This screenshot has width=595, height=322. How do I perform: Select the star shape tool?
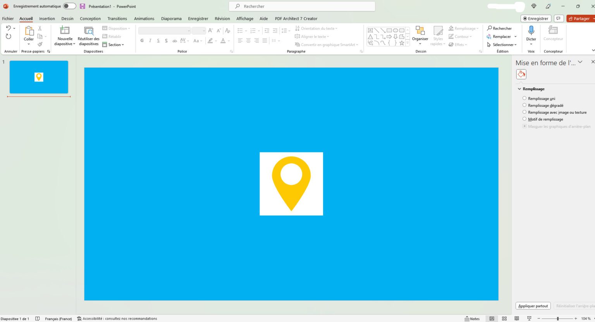tap(402, 43)
